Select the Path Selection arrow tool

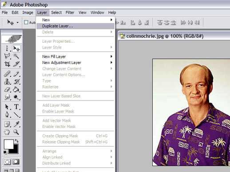tap(7, 107)
